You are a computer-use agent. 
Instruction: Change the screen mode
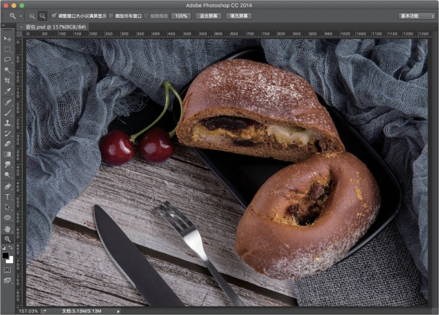coord(7,280)
